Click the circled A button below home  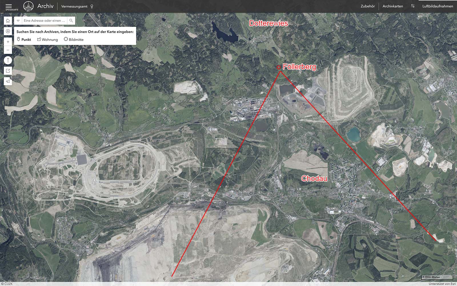(8, 31)
